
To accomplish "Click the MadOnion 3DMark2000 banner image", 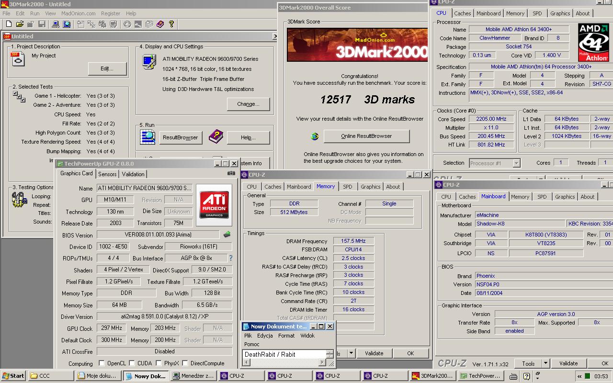I will click(357, 45).
